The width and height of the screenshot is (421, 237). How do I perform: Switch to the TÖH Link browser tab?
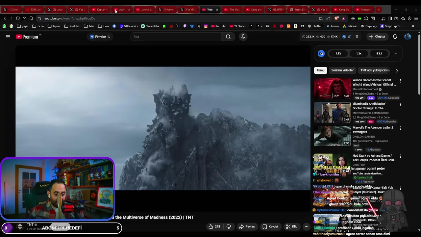tap(34, 10)
